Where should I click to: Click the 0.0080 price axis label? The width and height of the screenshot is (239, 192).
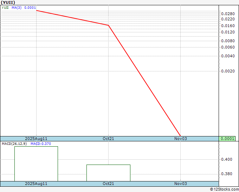(228, 41)
